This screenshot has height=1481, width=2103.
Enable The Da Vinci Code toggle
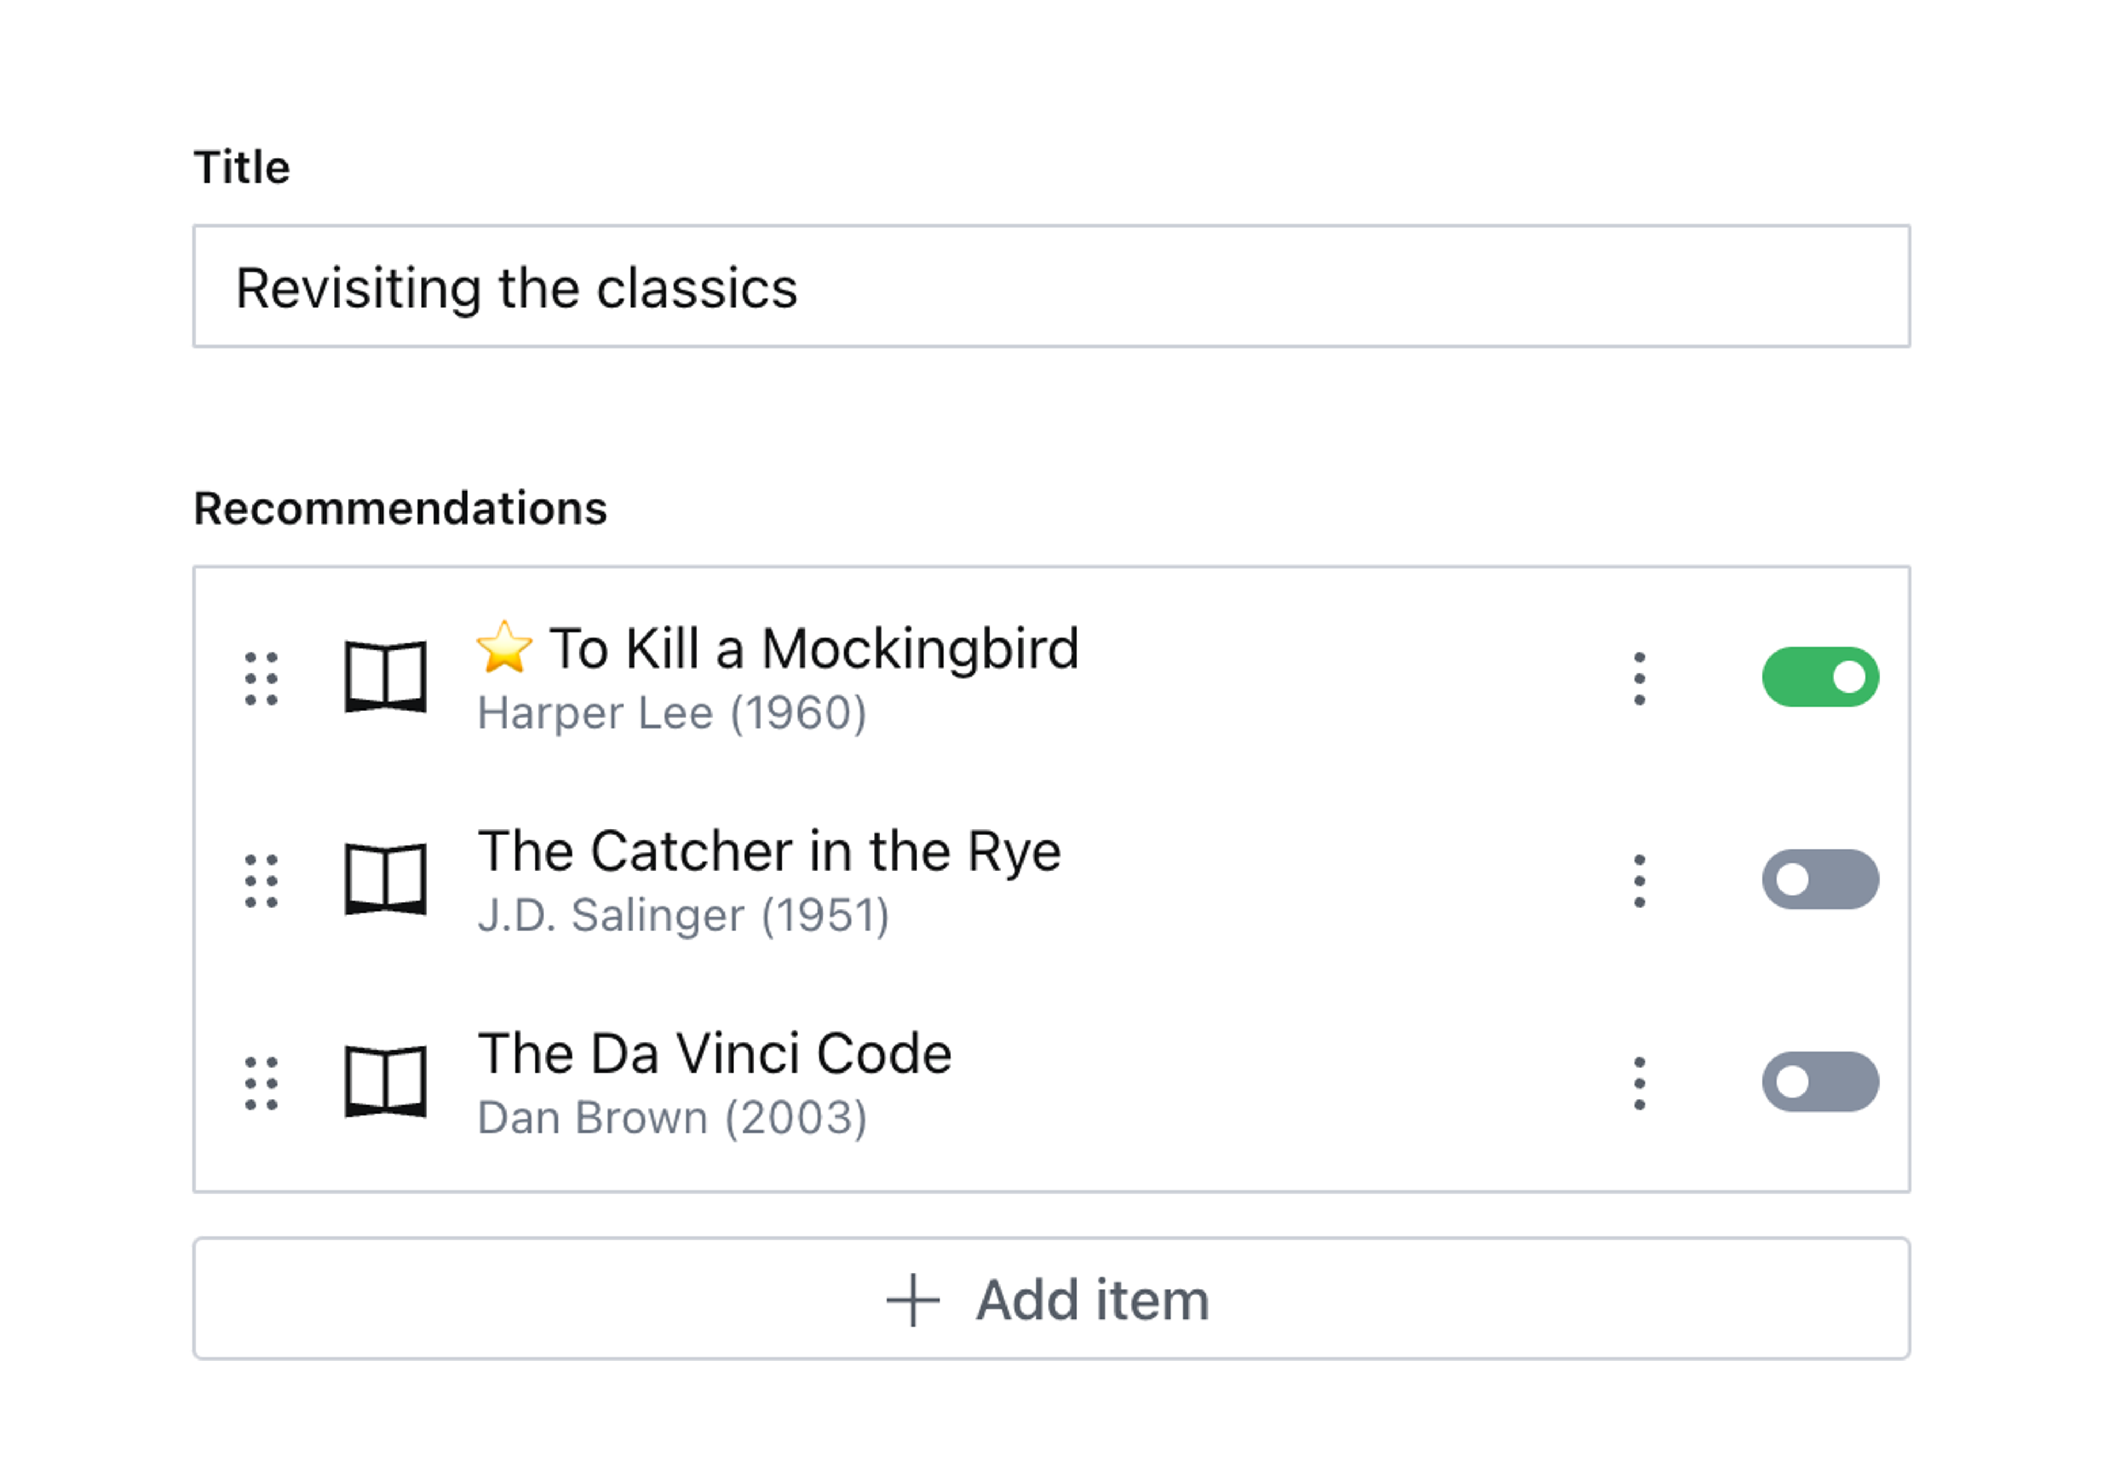(1820, 1082)
